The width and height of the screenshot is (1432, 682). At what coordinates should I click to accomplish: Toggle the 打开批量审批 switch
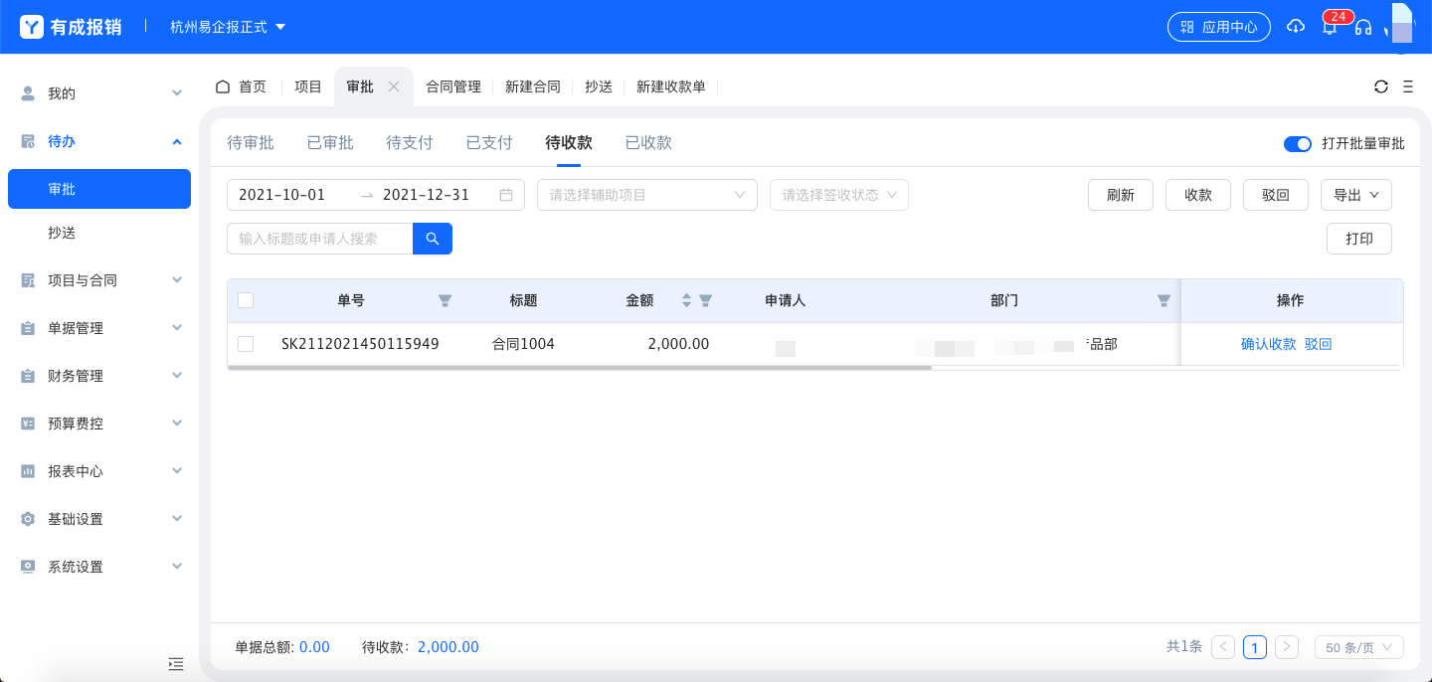pos(1298,144)
